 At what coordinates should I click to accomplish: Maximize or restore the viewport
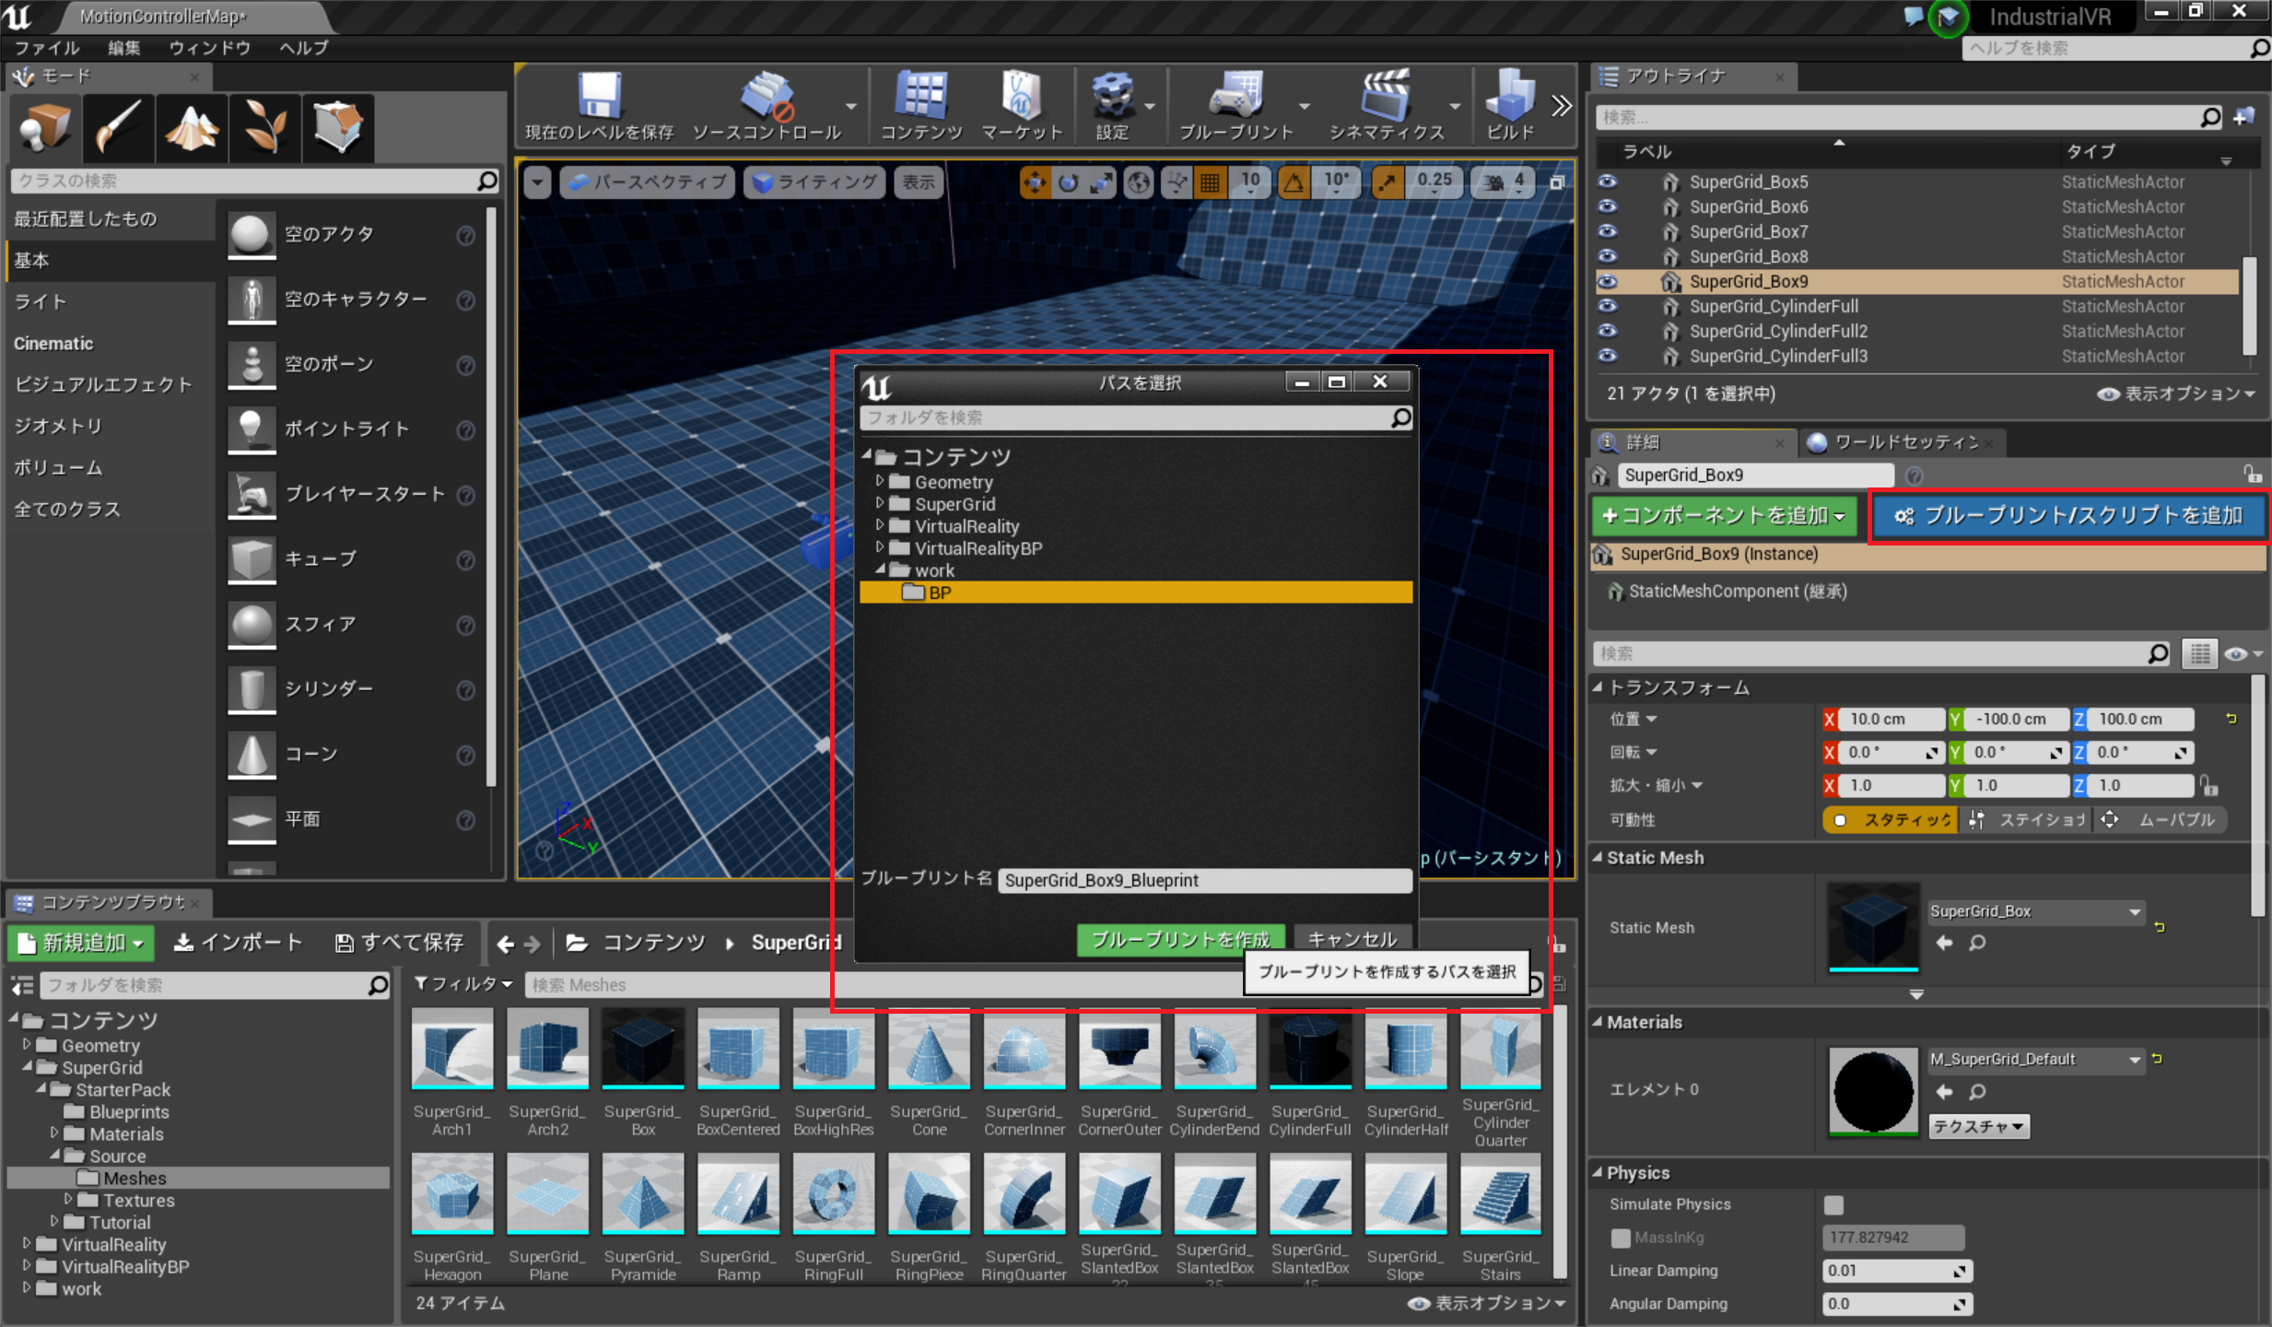(1557, 182)
